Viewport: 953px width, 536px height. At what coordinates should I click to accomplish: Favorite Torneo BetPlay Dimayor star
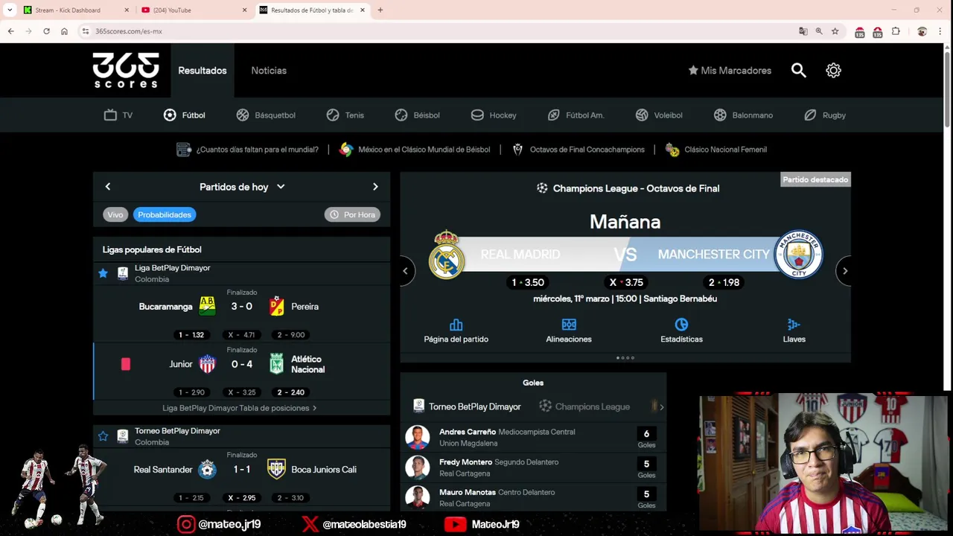pos(103,436)
